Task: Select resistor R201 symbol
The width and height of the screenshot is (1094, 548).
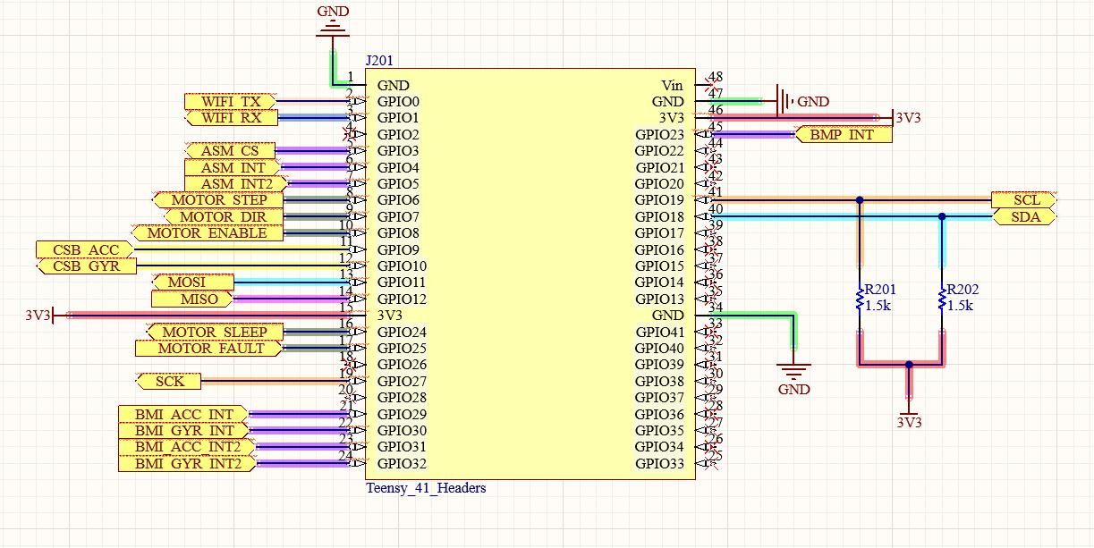Action: pos(859,299)
